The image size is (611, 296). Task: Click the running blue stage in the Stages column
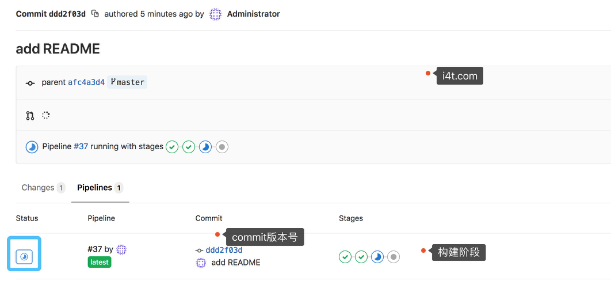(x=377, y=257)
